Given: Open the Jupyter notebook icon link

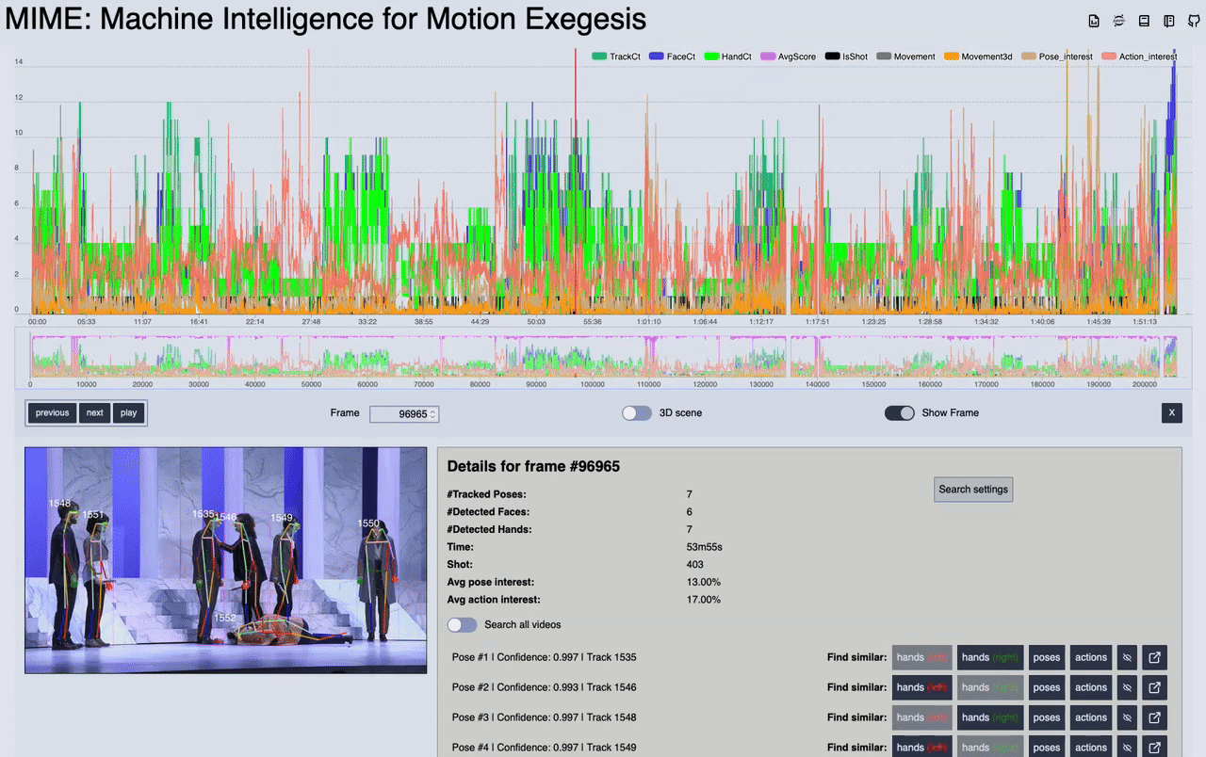Looking at the screenshot, I should 1118,21.
